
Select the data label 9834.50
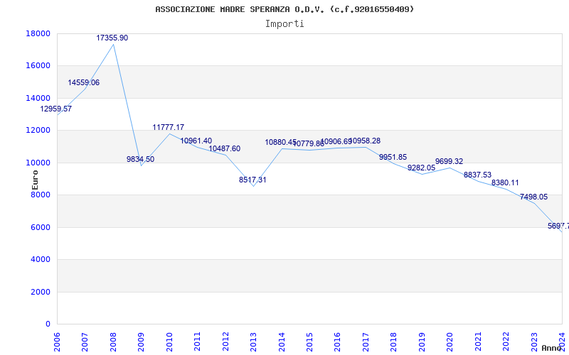(x=140, y=159)
